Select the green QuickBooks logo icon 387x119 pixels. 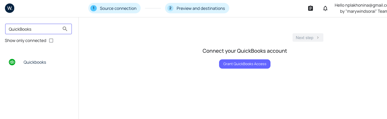[12, 62]
